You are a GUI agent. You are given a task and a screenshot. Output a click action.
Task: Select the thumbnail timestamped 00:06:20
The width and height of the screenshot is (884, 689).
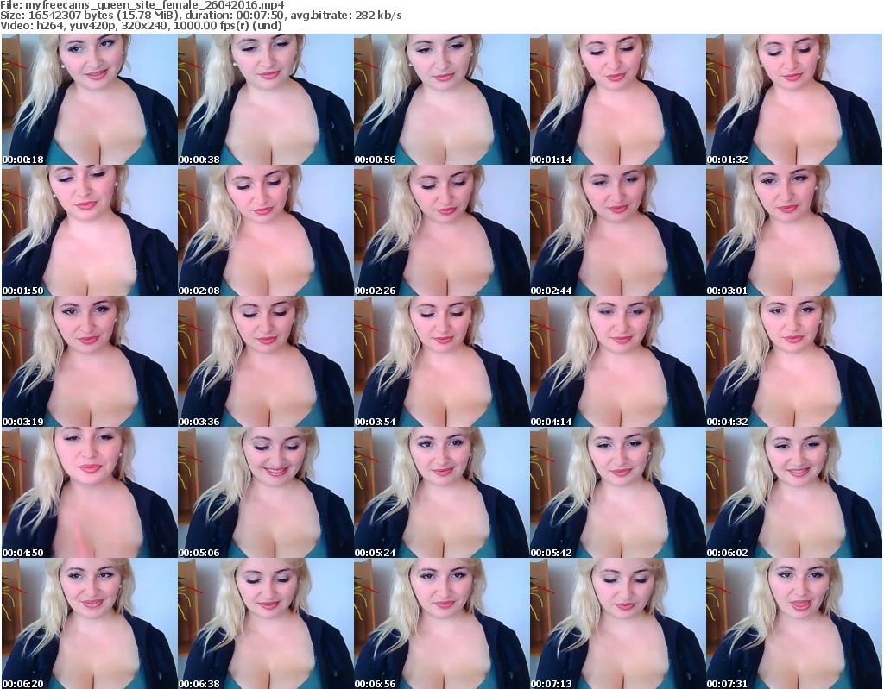pyautogui.click(x=89, y=623)
